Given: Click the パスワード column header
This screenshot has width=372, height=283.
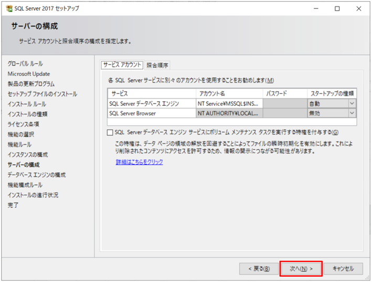Looking at the screenshot, I should [285, 94].
